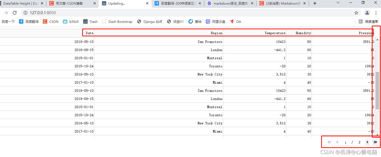Open the 效益V1 bookmark
Screen dimensions: 381x157
click(x=175, y=21)
